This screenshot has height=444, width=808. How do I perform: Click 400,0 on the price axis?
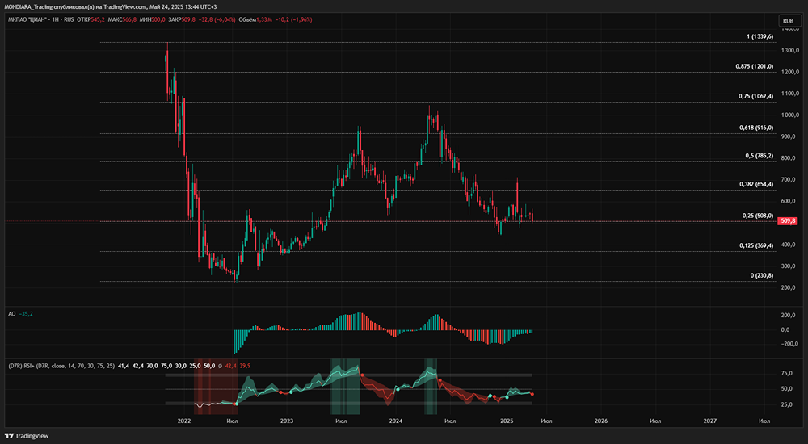pos(790,245)
